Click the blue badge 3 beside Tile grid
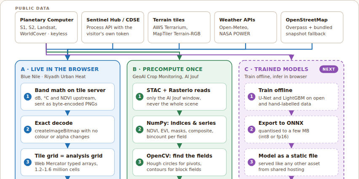 (28, 162)
